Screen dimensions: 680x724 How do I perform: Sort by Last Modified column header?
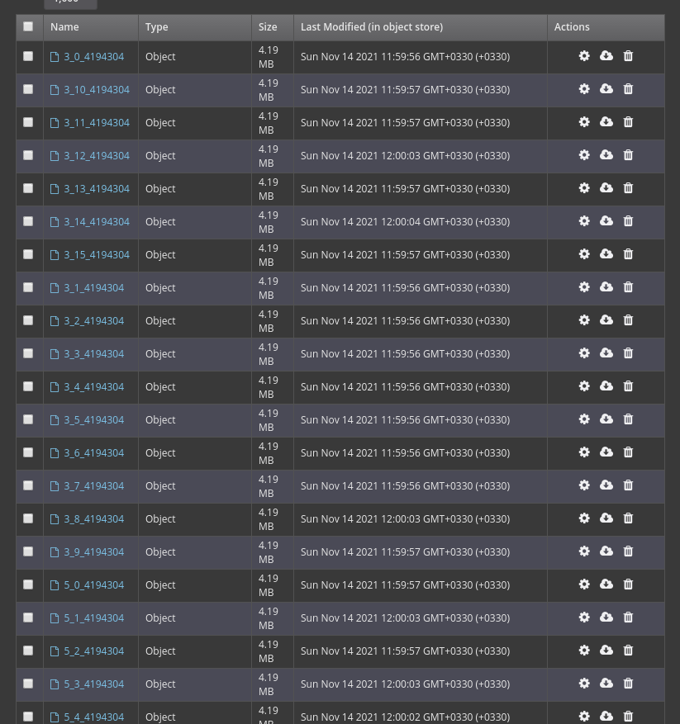point(371,27)
